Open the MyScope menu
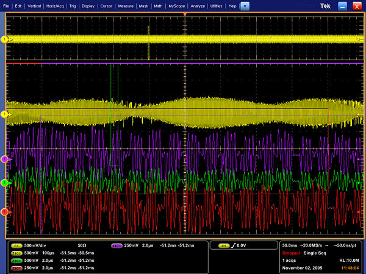366x274 pixels. tap(178, 5)
